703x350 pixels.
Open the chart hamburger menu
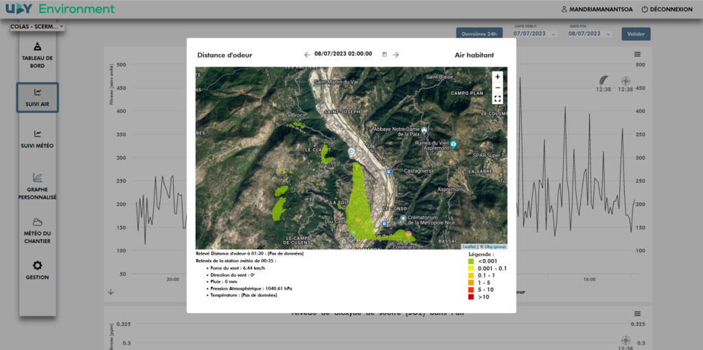(x=637, y=54)
